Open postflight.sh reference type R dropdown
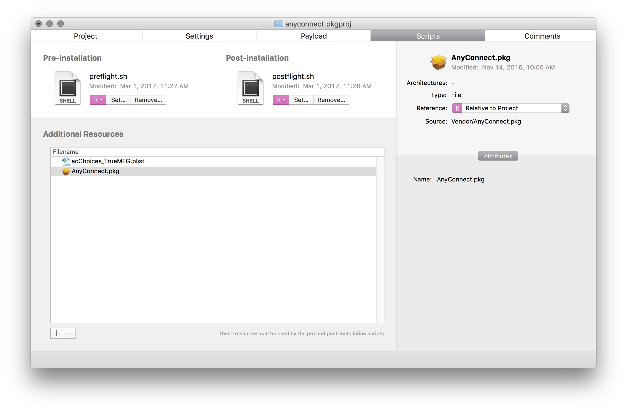 tap(281, 100)
